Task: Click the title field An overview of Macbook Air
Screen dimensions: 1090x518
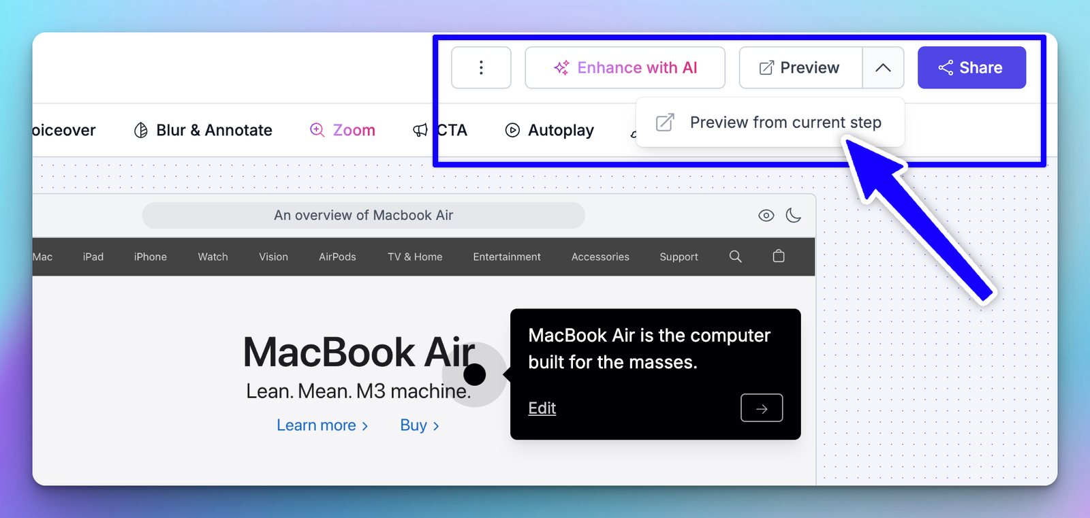Action: [363, 216]
